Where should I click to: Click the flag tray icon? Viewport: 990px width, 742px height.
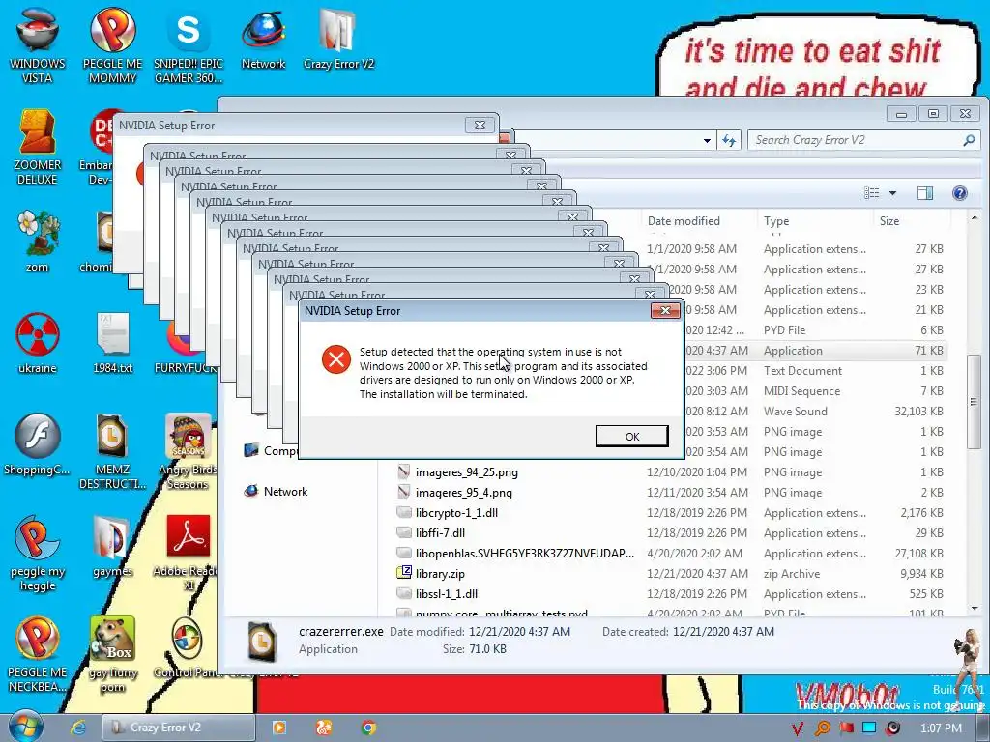[x=846, y=728]
